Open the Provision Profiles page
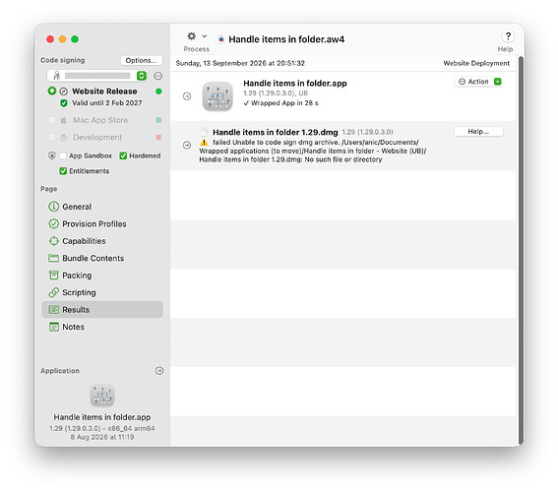558x492 pixels. click(102, 223)
